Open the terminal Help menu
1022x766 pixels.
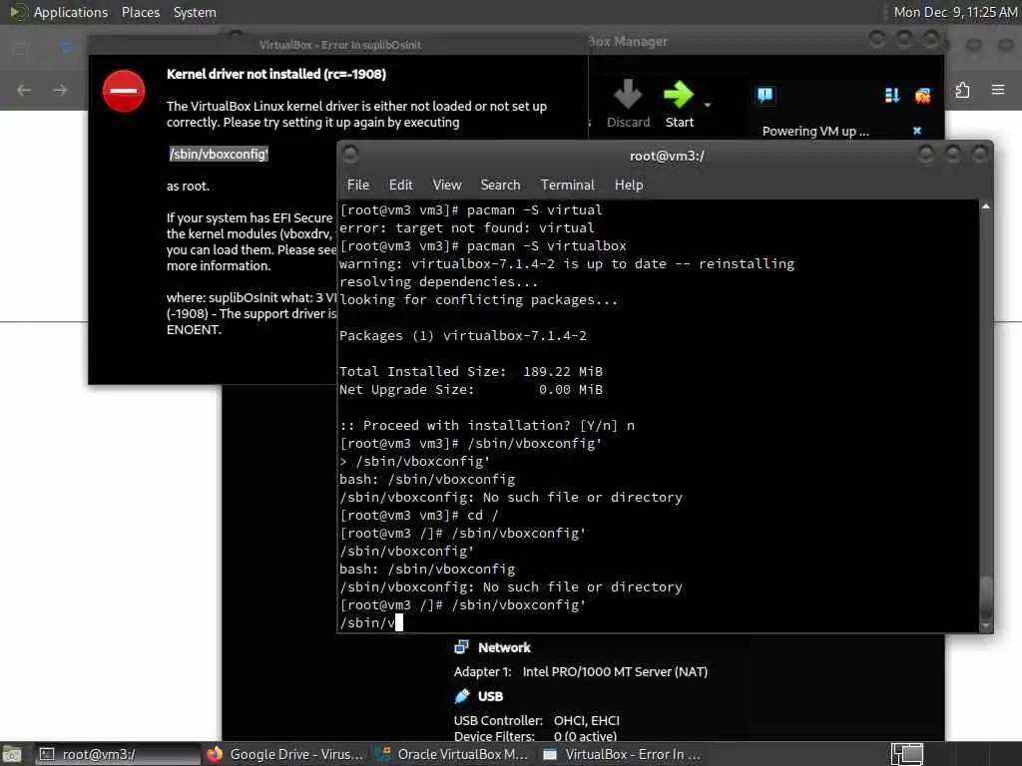(629, 185)
